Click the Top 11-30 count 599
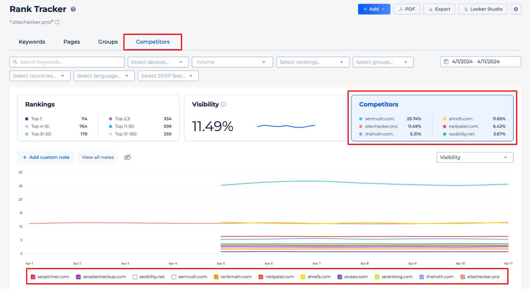Viewport: 530px width, 289px height. (168, 126)
